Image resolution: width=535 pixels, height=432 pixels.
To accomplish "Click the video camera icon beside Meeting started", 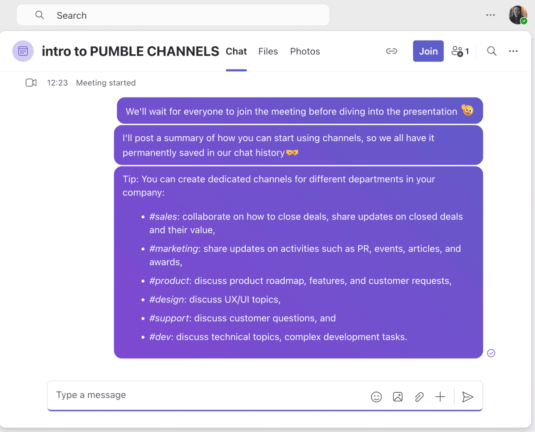I will coord(31,83).
